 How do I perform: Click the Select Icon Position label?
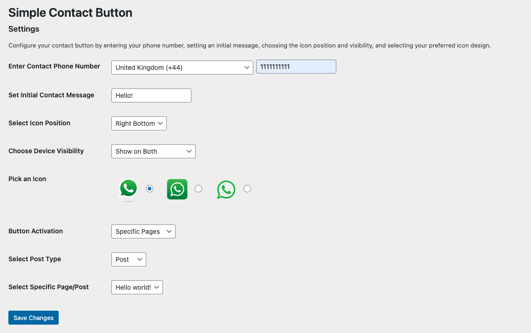39,123
